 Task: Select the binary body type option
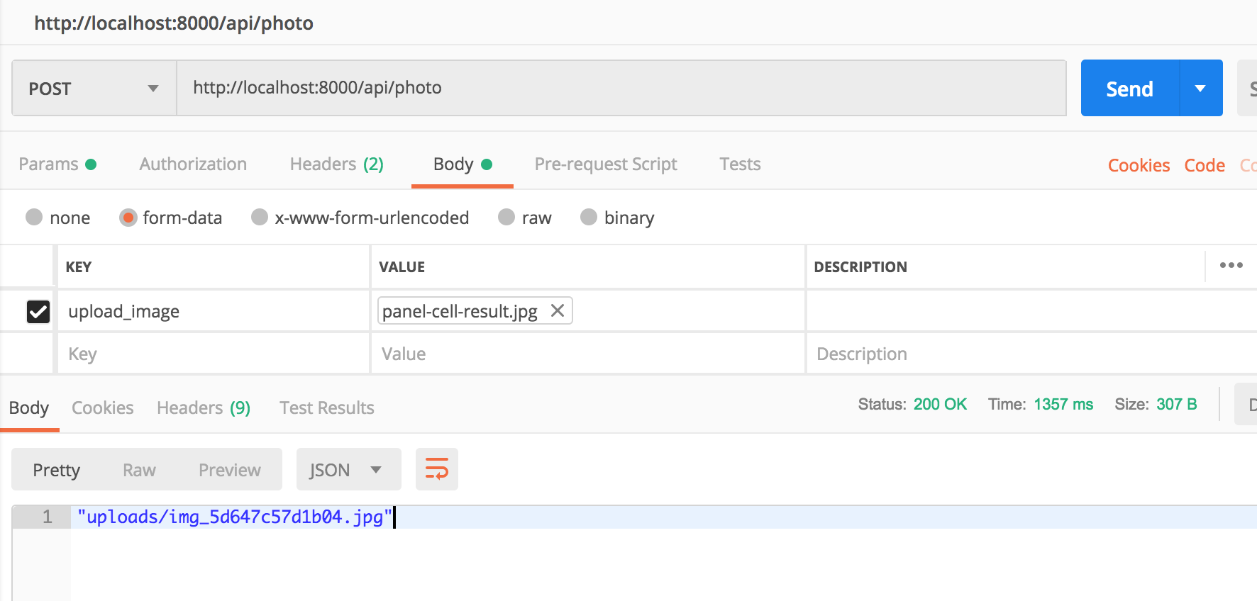click(589, 217)
